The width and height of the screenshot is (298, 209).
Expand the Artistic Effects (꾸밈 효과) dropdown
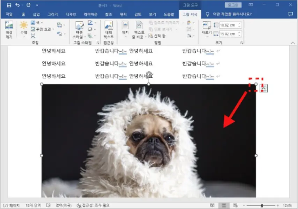[42, 29]
